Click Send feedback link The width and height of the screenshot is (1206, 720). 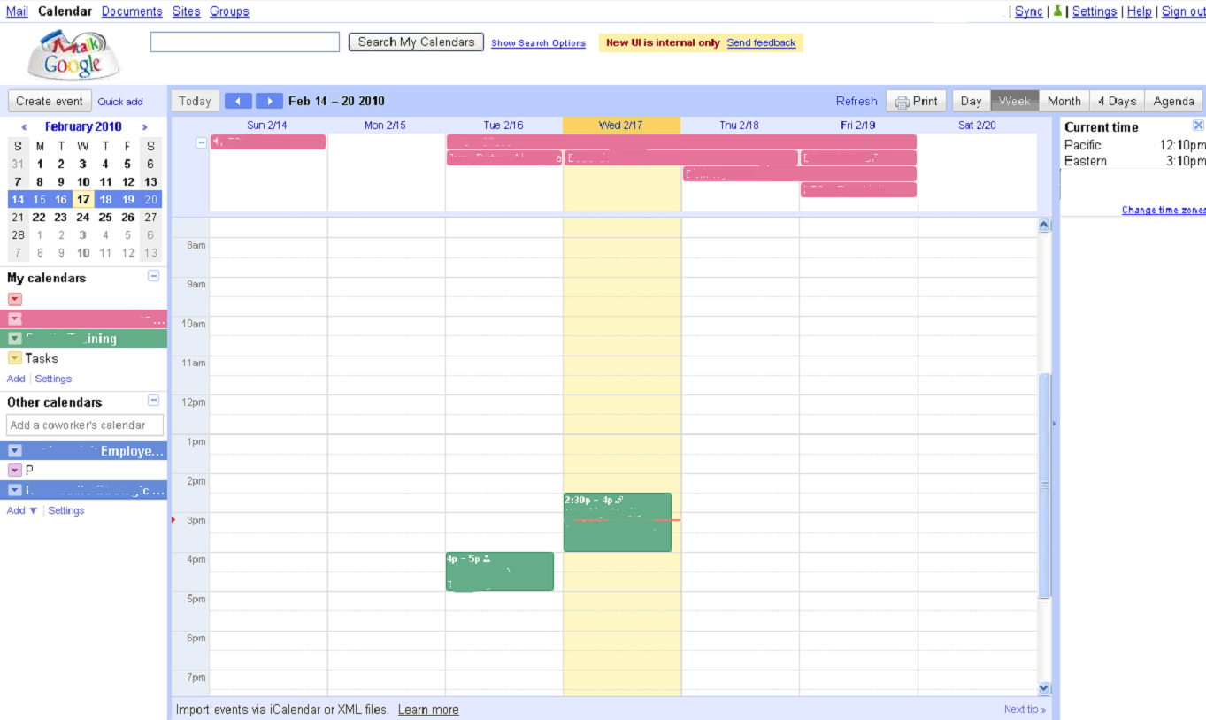click(761, 42)
